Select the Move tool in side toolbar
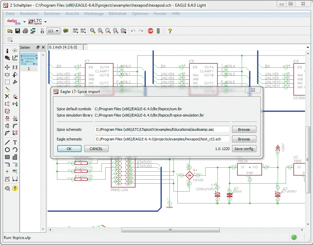The image size is (313, 245). [x=7, y=67]
